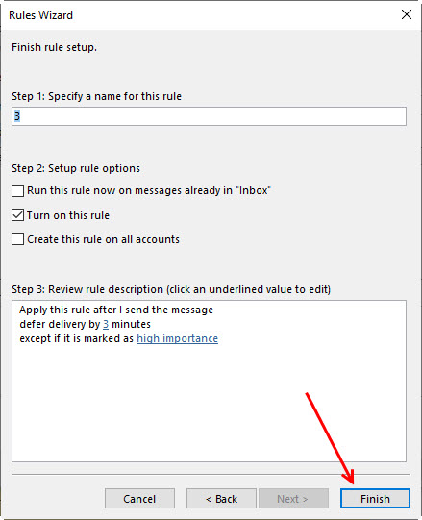The image size is (422, 520).
Task: Check Create this rule on all accounts
Action: [x=18, y=239]
